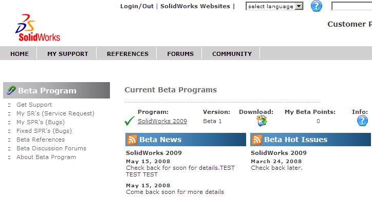Screen dimensions: 372x197
Task: Click the 'My Beta Points:' column label
Action: pos(310,112)
